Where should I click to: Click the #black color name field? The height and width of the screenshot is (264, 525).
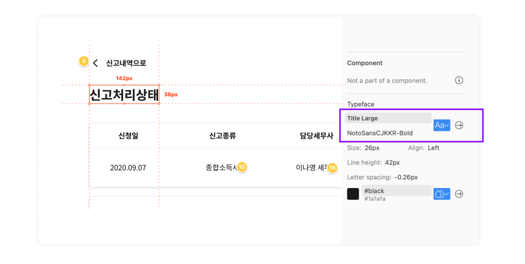click(x=397, y=191)
